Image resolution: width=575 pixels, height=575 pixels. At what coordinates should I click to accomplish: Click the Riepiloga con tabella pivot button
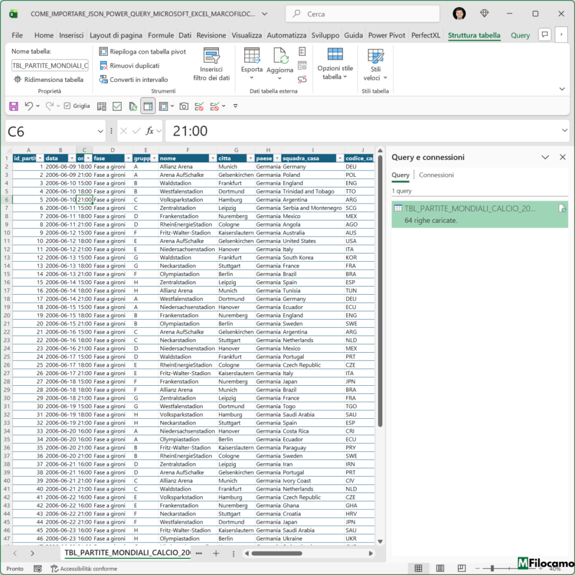point(142,52)
